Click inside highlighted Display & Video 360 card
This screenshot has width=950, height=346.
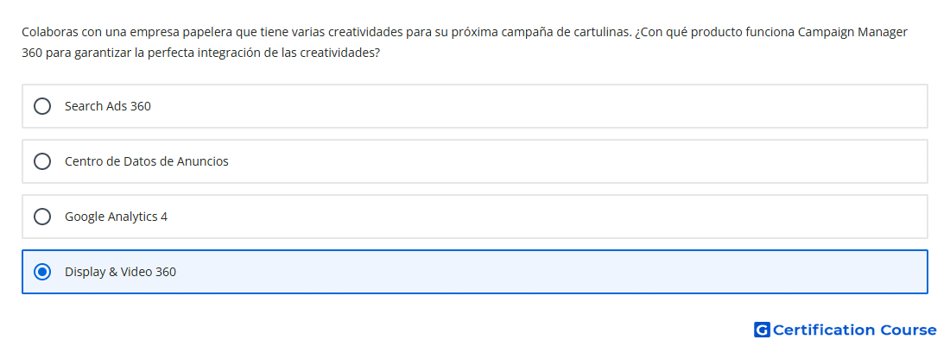click(x=545, y=272)
